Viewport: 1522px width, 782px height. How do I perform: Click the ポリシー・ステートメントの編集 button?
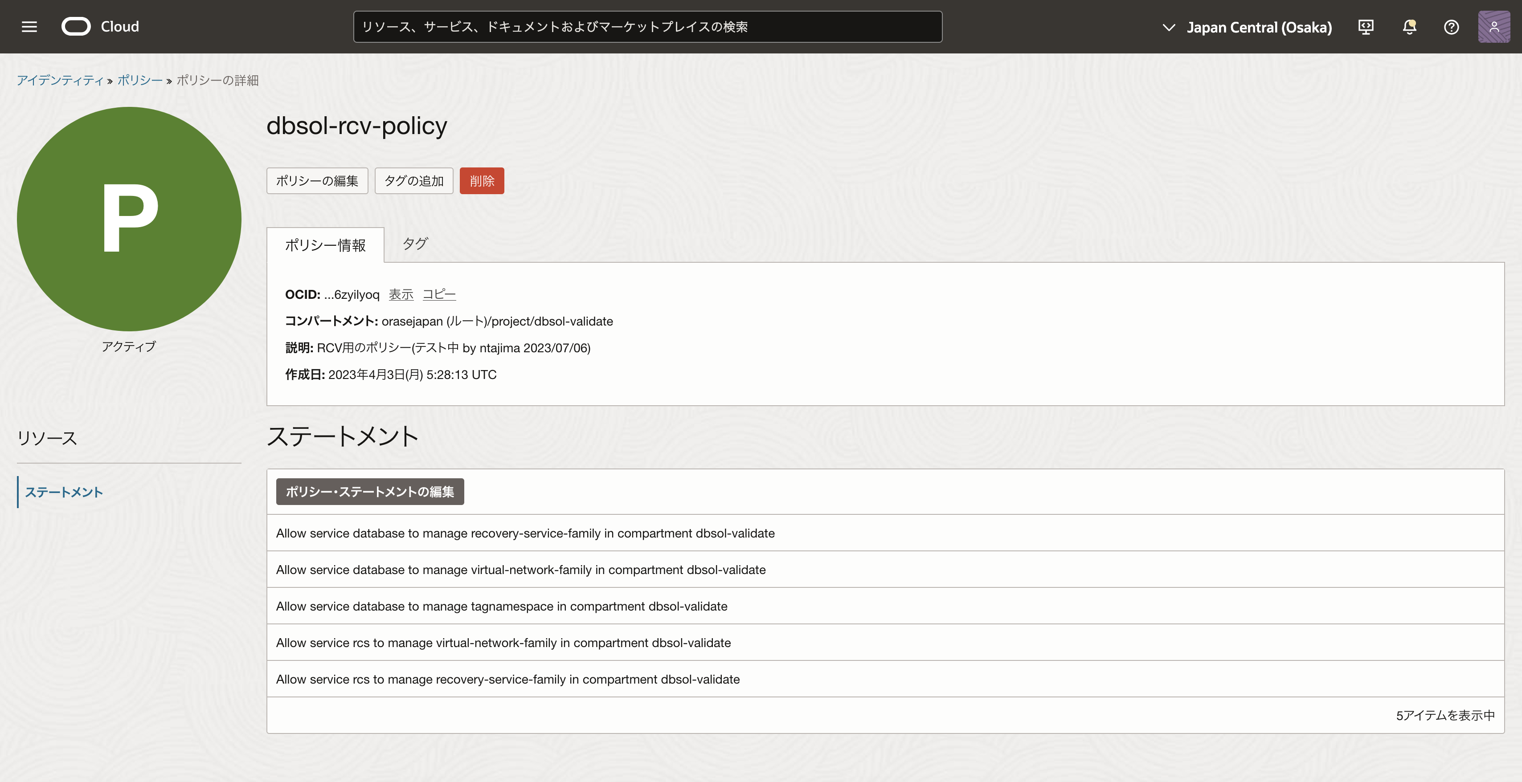click(x=370, y=491)
